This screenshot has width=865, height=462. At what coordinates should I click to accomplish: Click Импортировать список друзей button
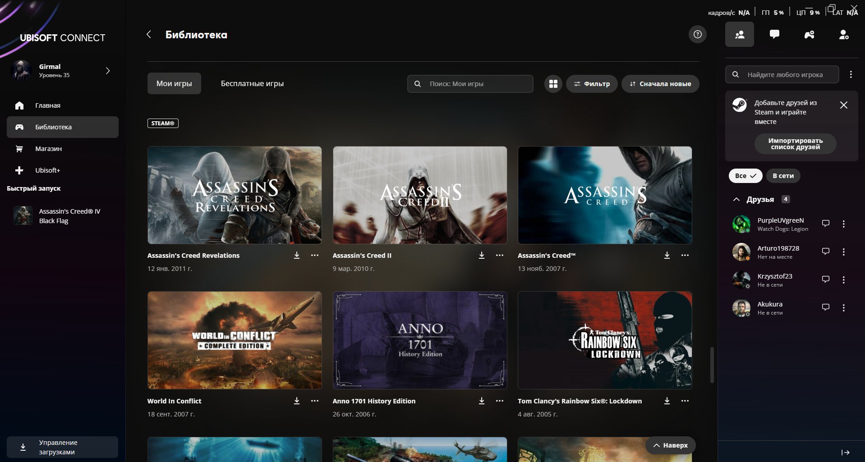795,144
